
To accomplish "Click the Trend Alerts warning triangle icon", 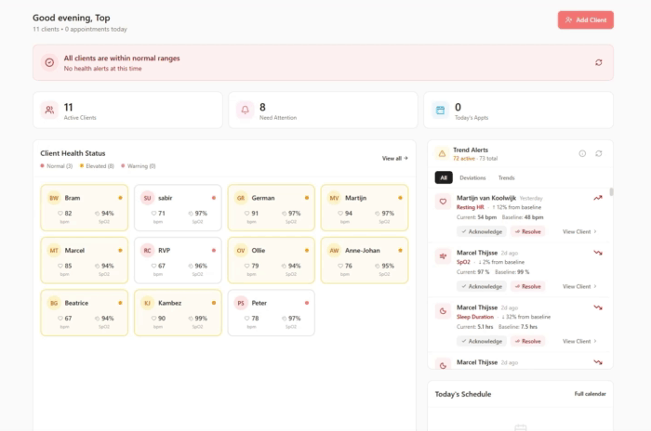I will (x=442, y=153).
